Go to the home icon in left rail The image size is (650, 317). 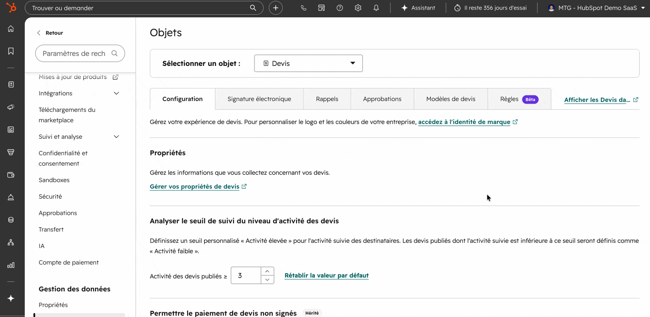[x=11, y=29]
